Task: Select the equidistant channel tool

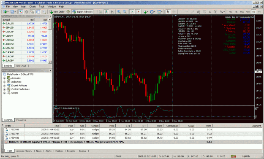Action: [x=198, y=12]
